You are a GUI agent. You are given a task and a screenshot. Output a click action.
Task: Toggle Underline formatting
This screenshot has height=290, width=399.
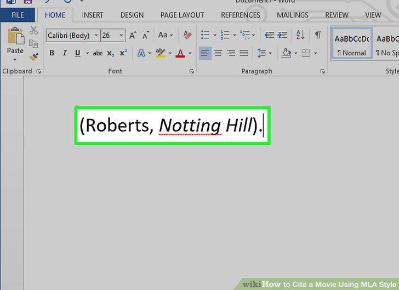[78, 53]
